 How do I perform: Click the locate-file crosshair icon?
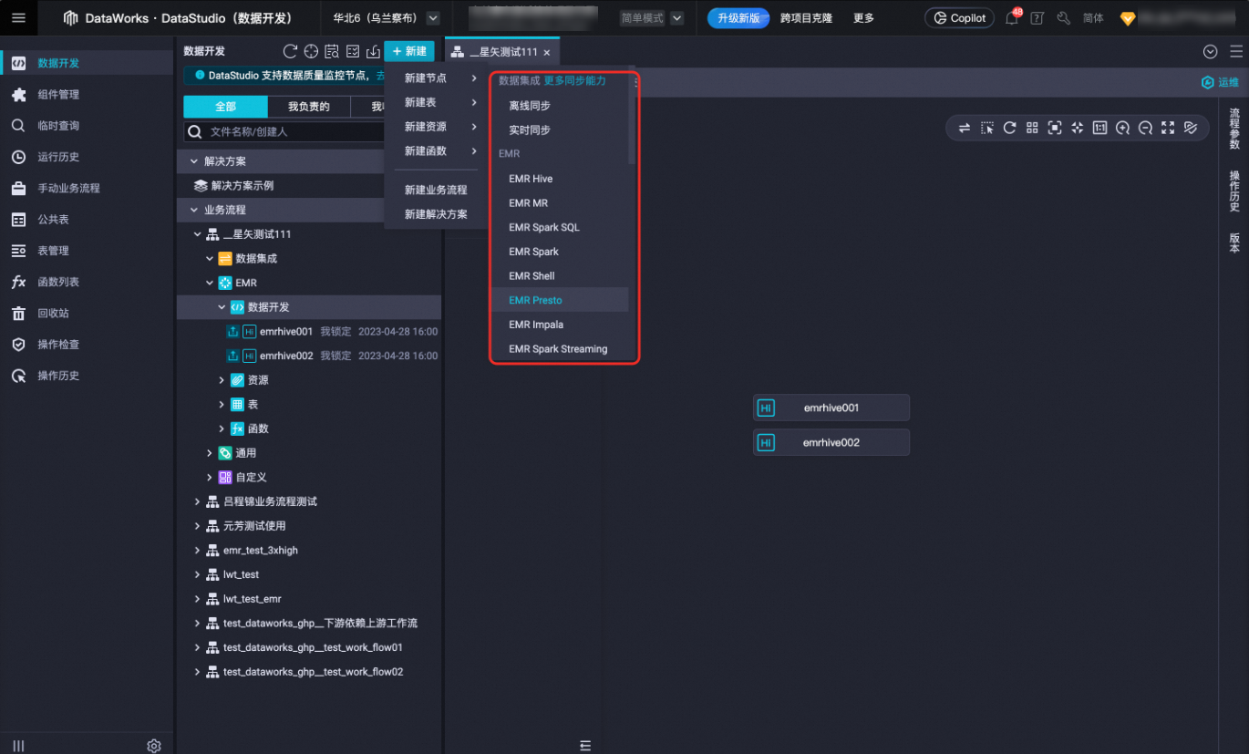pos(311,51)
